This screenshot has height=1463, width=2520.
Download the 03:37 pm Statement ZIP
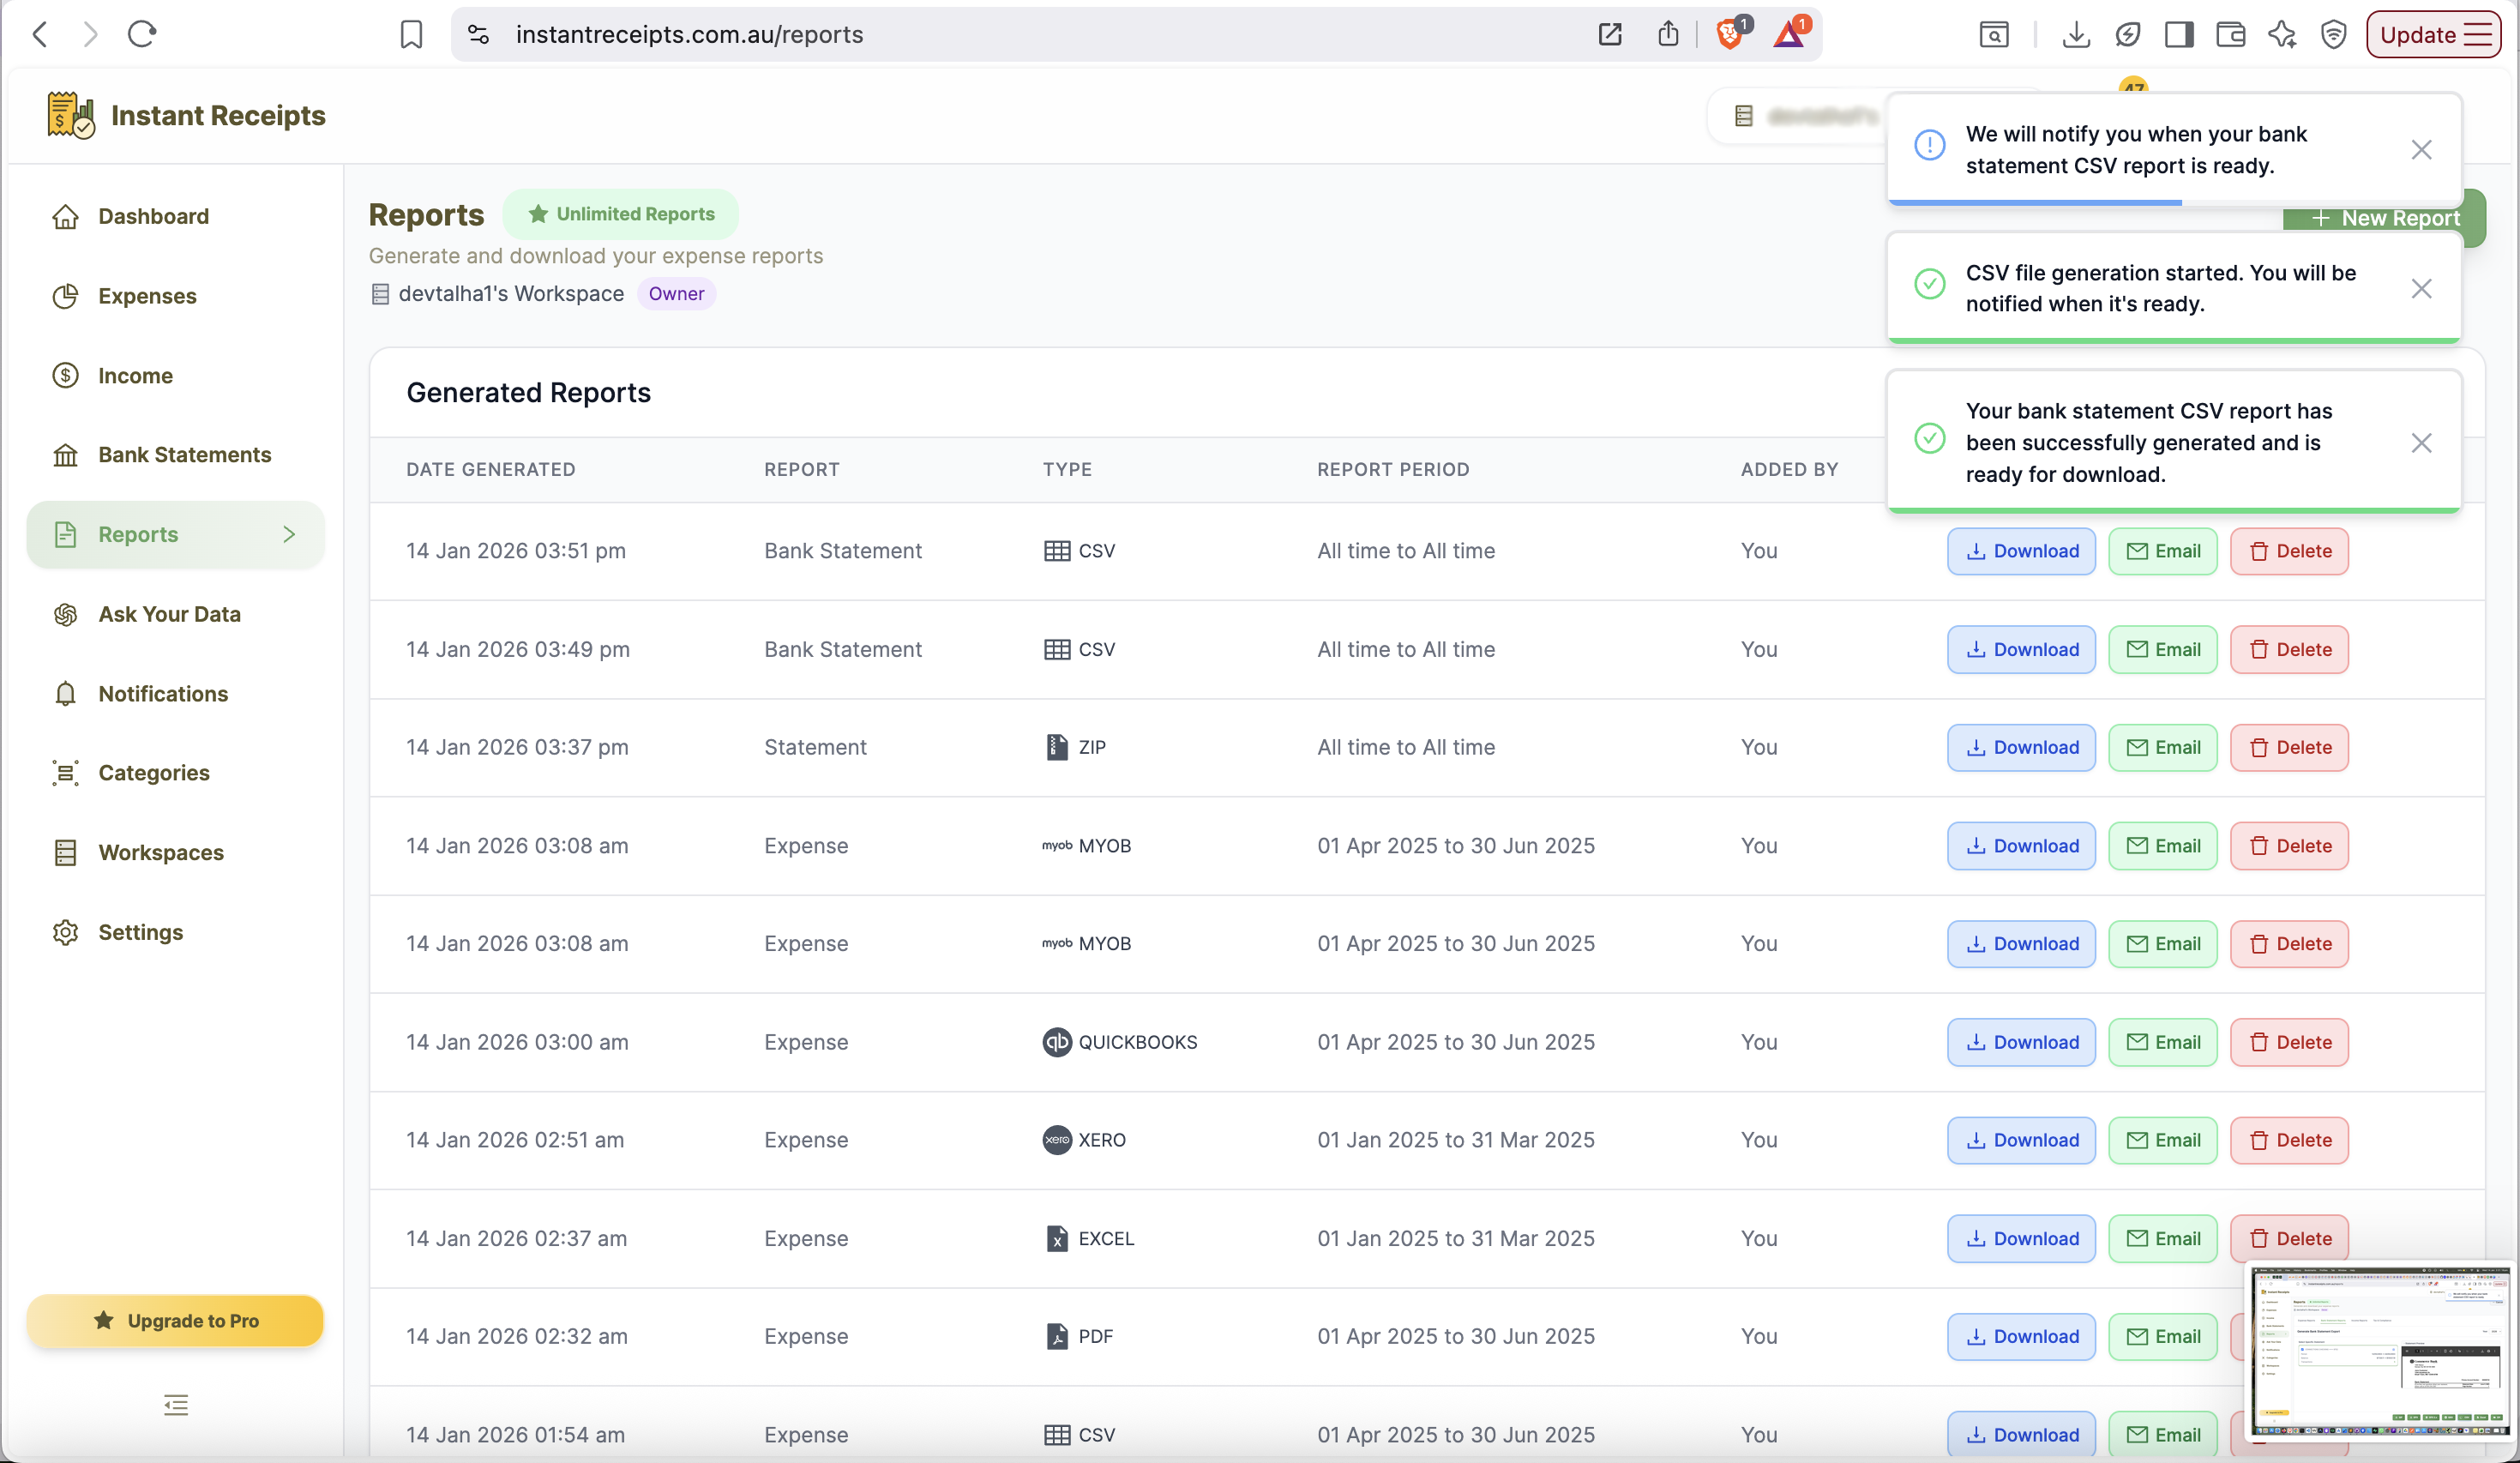point(2021,748)
